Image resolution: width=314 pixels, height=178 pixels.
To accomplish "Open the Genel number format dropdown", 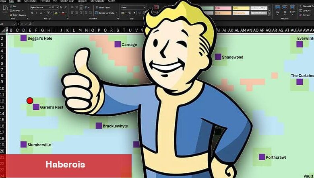I will 145,7.
